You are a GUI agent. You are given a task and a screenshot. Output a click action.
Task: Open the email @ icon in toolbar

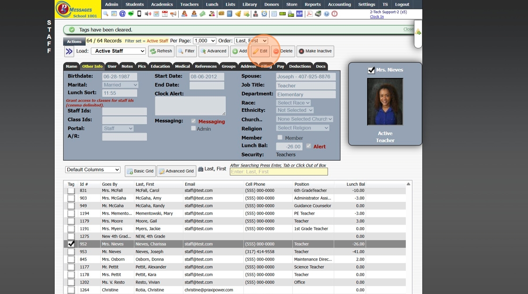point(122,14)
